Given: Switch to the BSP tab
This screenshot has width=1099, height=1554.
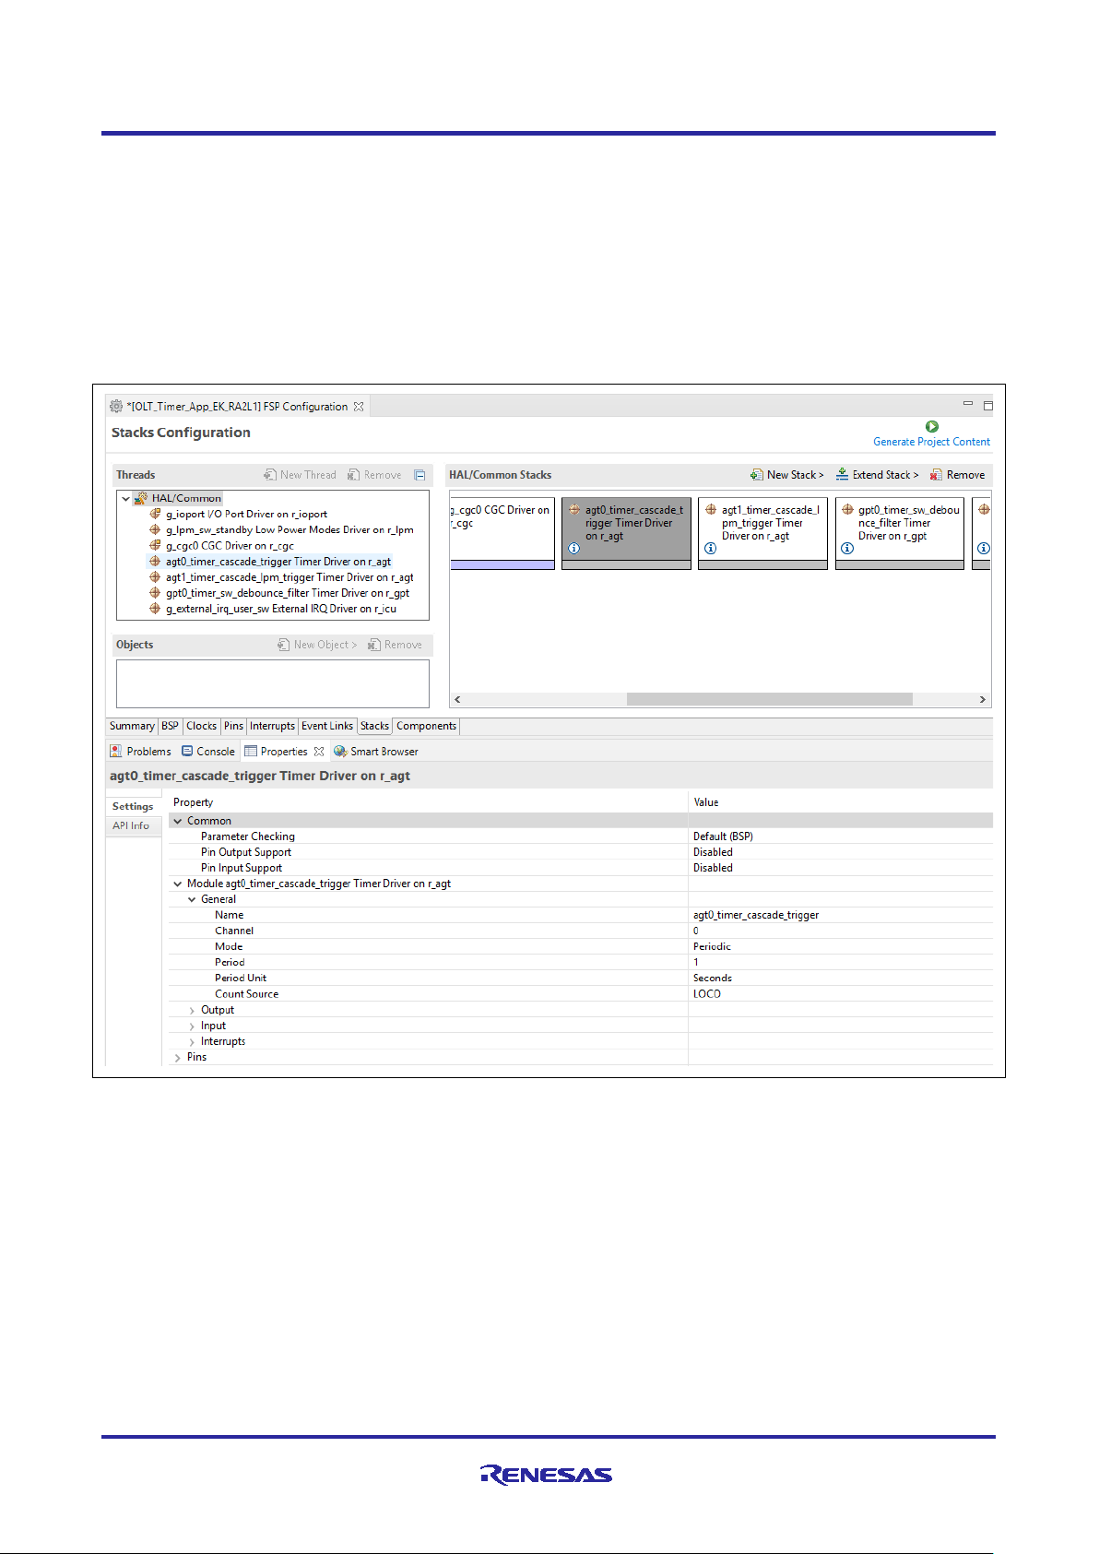Looking at the screenshot, I should click(171, 727).
